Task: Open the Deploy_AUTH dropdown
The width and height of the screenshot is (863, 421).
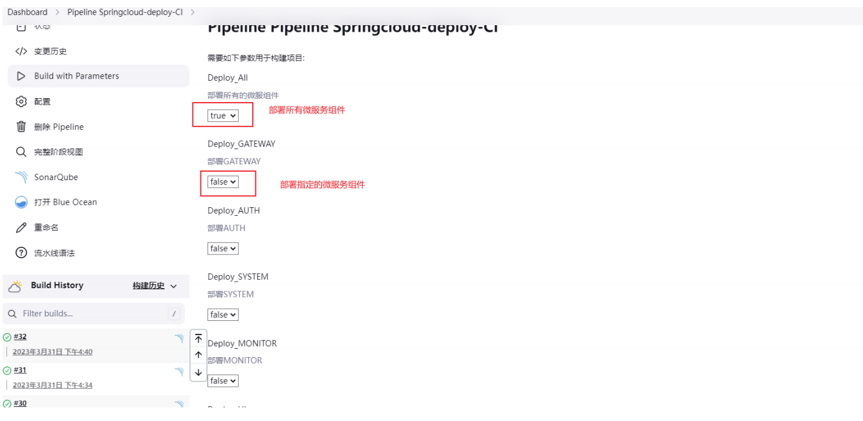Action: tap(223, 249)
